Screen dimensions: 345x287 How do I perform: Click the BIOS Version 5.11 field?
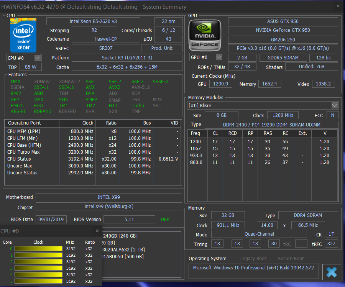pyautogui.click(x=129, y=219)
